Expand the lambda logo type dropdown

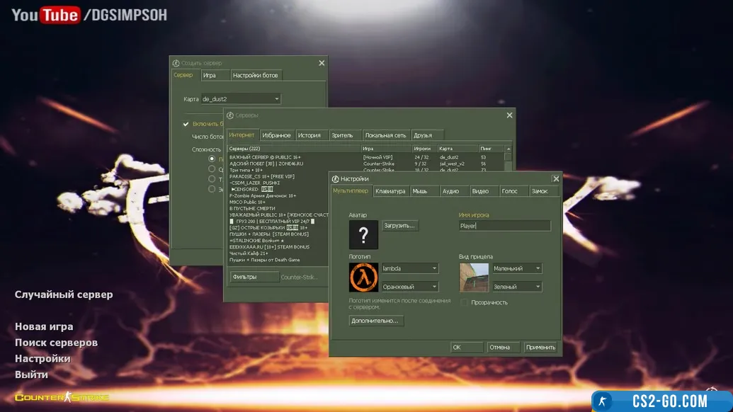click(x=409, y=268)
